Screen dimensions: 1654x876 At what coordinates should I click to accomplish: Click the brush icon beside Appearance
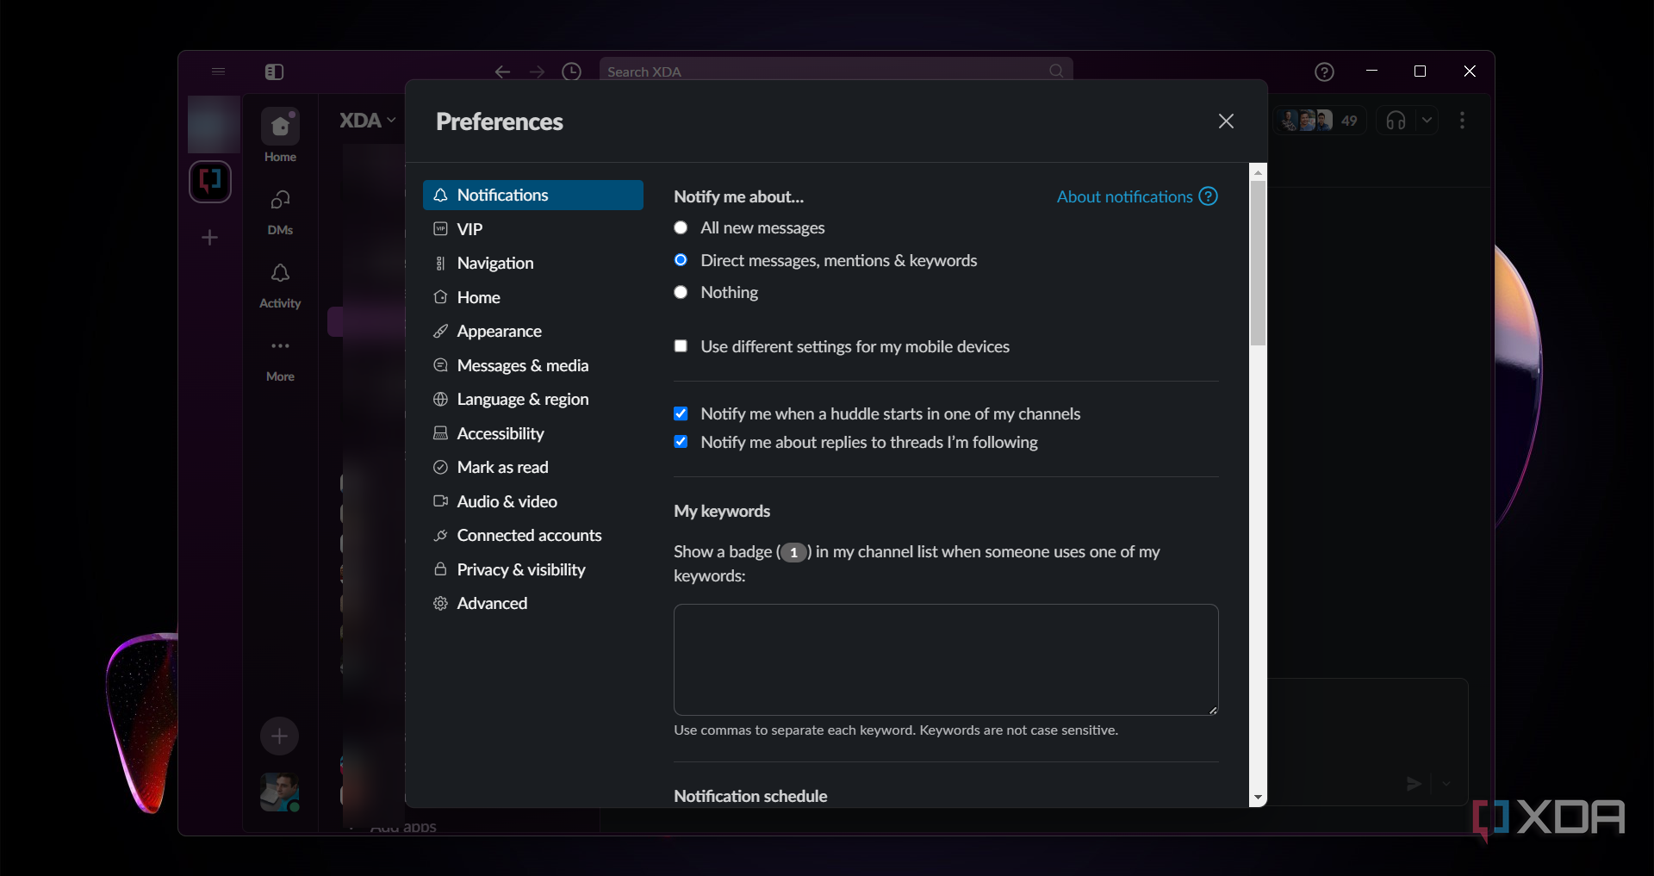coord(440,331)
